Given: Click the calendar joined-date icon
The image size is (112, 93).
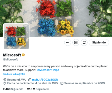Looking at the screenshot, I should (x=62, y=83).
